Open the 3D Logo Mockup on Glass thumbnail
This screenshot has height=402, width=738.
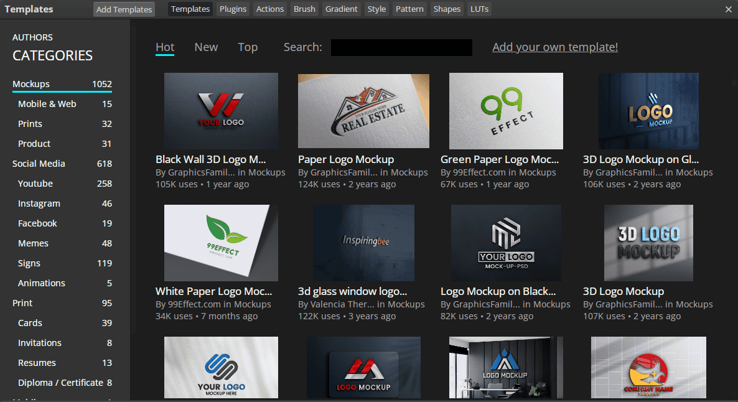coord(648,111)
